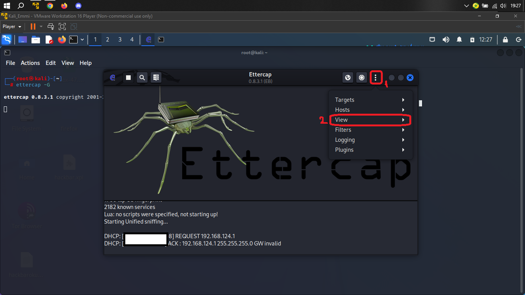Stop sniffing with Ettercap's square stop button
This screenshot has height=295, width=525.
pos(129,78)
